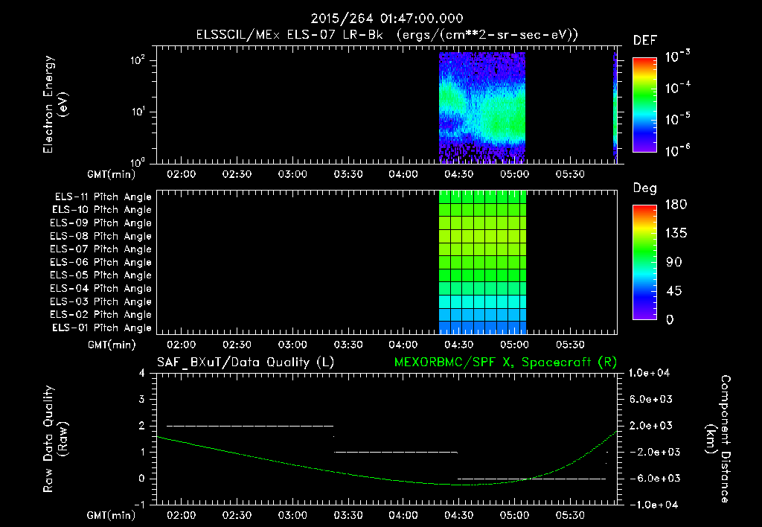This screenshot has width=762, height=527.
Task: Click the data quality line at level 1
Action: point(396,452)
